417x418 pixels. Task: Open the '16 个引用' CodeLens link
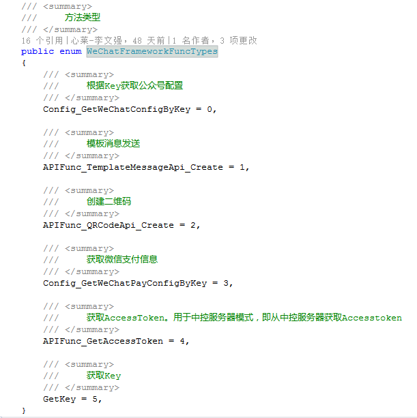point(42,40)
